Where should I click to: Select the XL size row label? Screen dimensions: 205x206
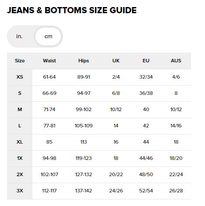tap(20, 142)
